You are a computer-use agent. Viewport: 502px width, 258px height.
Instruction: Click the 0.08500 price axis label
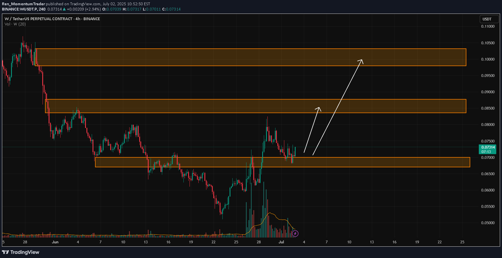(x=488, y=108)
